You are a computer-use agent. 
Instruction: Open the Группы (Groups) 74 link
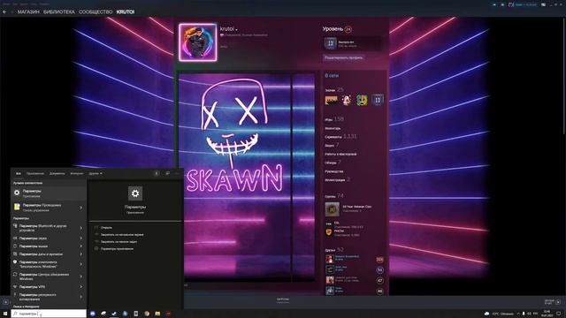tap(334, 196)
